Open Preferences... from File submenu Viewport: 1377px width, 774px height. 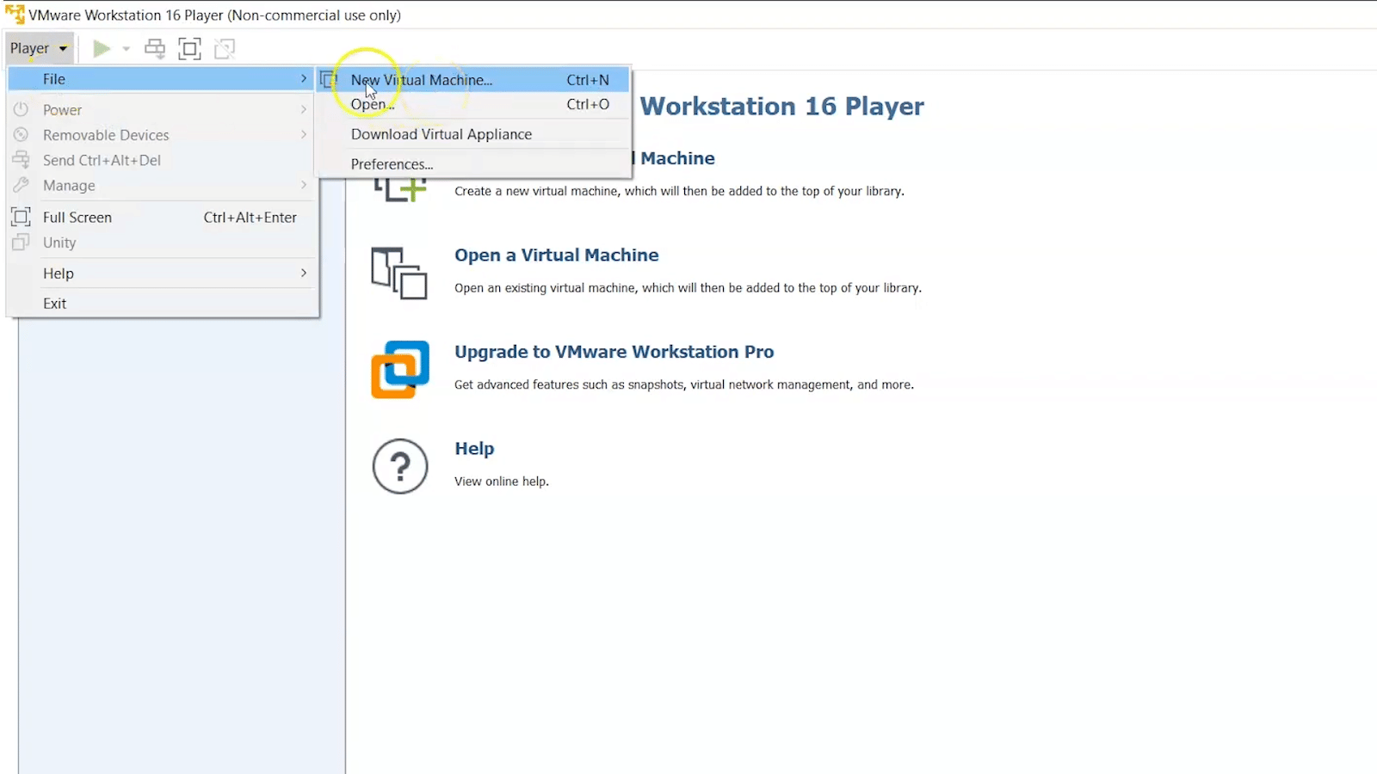point(473,164)
